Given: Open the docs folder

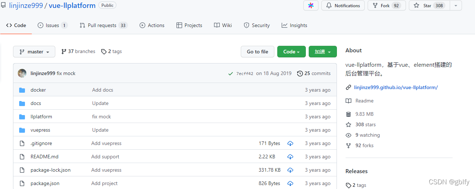Looking at the screenshot, I should point(36,103).
